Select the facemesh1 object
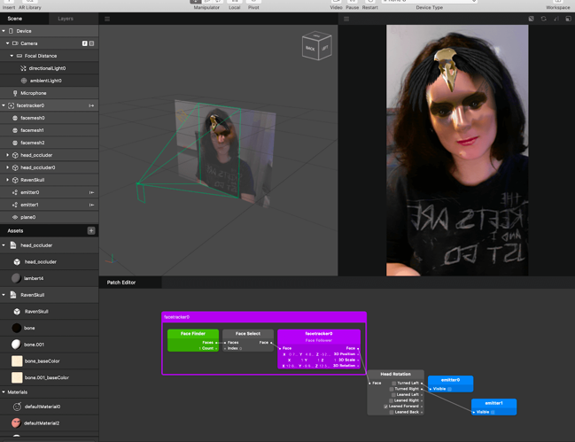Screen dimensions: 575x442 [x=49, y=130]
